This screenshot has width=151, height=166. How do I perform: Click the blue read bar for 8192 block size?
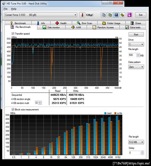click(117, 135)
